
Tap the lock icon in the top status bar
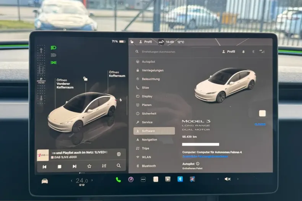pos(132,42)
